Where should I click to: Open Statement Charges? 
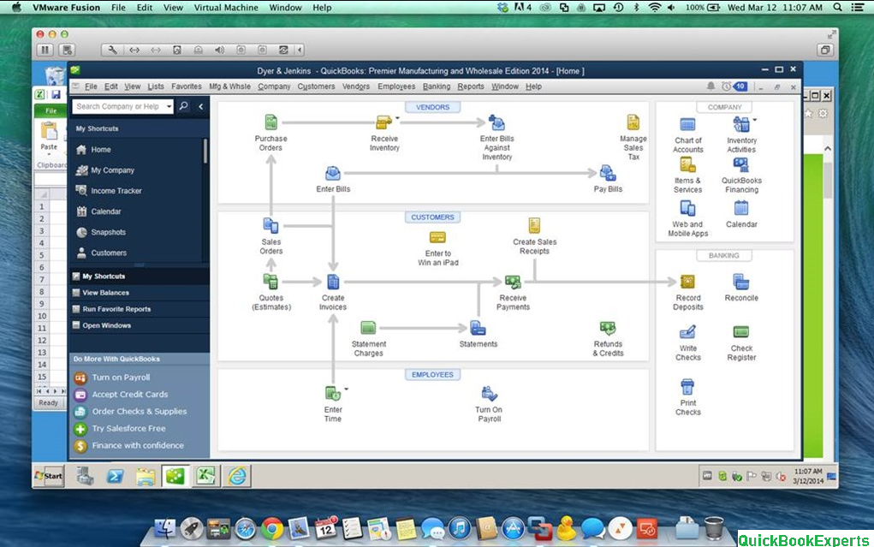click(368, 328)
